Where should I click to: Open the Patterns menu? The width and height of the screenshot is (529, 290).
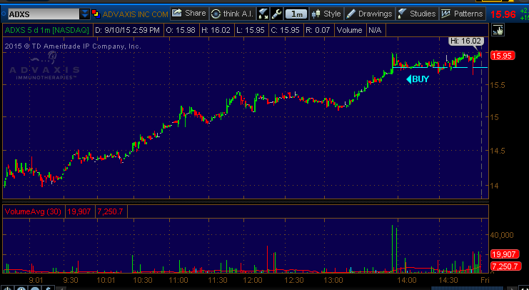[x=462, y=13]
